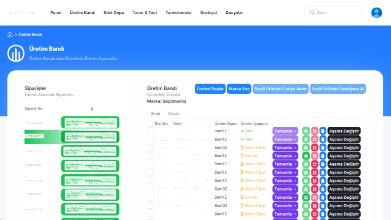The height and width of the screenshot is (220, 391).
Task: Select checkbox of third Bant02 row
Action: [x=150, y=206]
